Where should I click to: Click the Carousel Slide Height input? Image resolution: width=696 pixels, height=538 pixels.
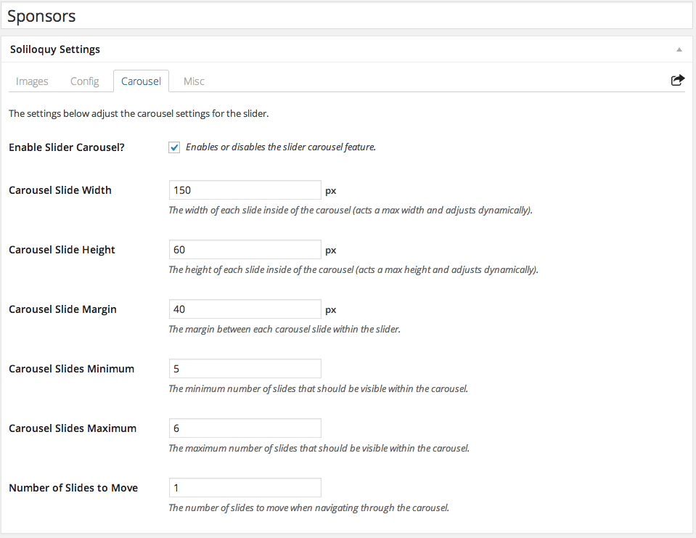[245, 250]
